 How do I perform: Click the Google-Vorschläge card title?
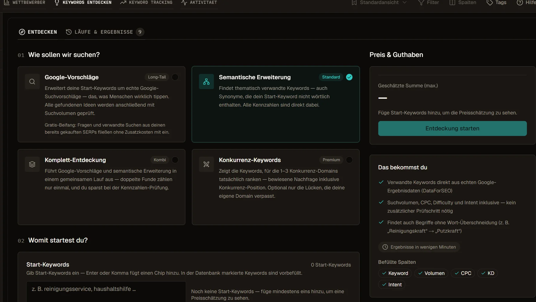click(71, 77)
